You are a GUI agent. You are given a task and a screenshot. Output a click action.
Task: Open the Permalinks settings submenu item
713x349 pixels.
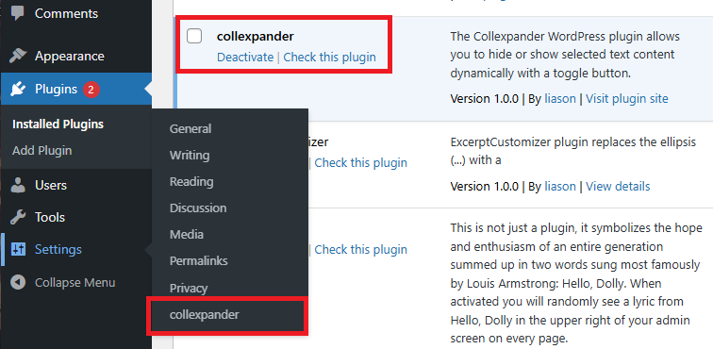pyautogui.click(x=198, y=261)
